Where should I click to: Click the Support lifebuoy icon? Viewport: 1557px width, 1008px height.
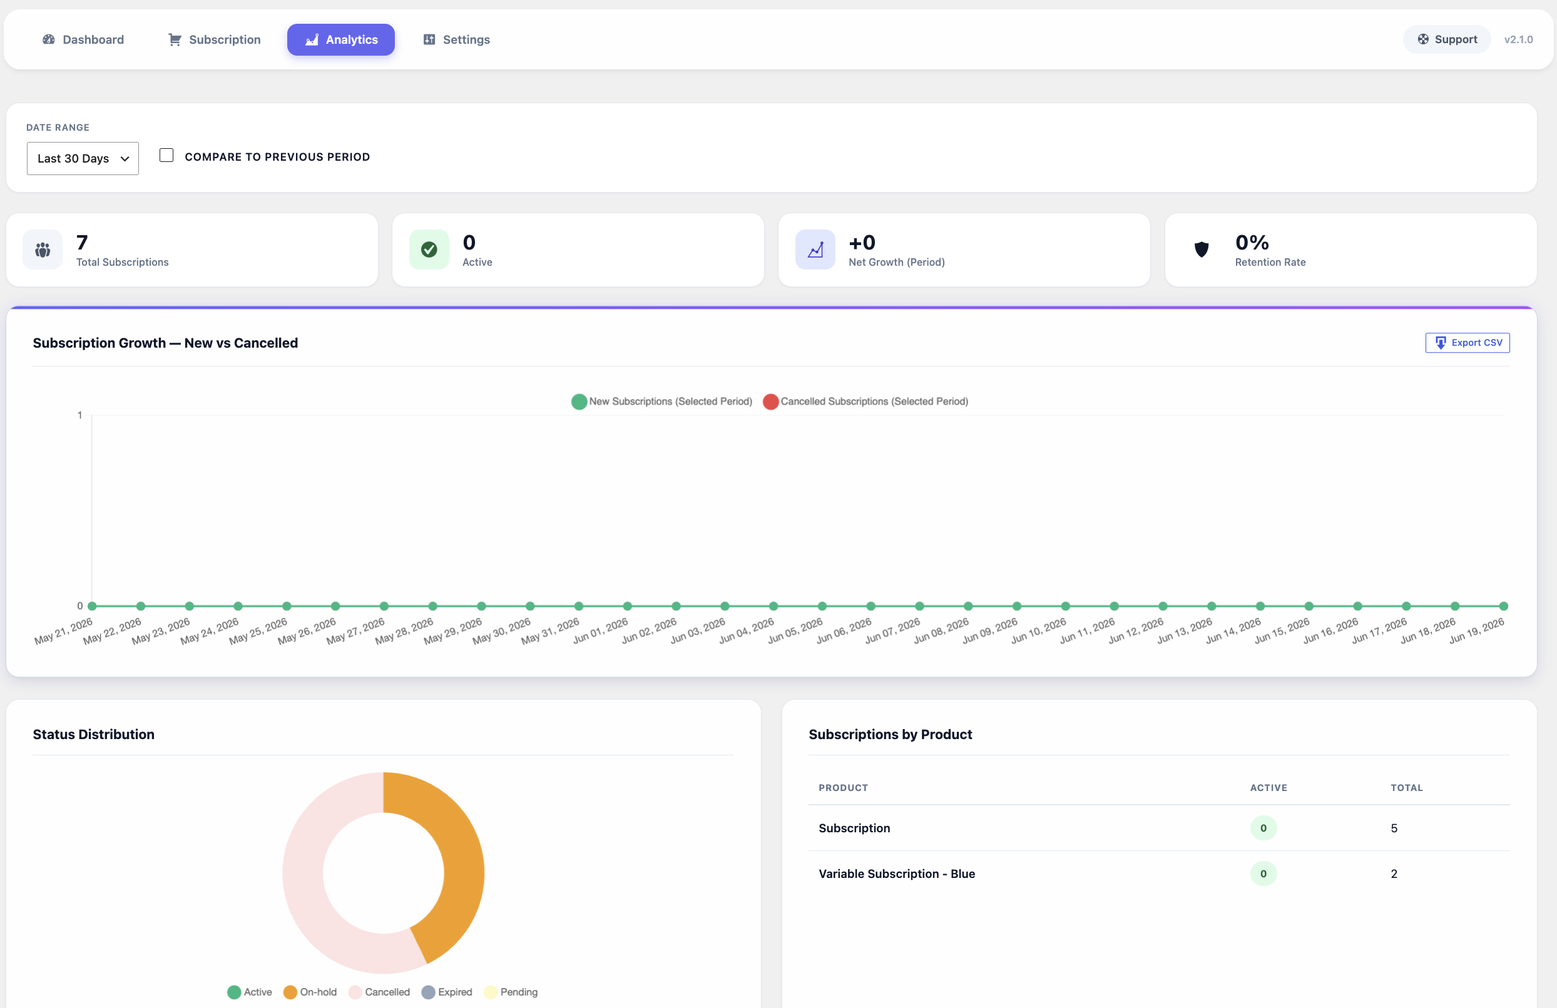(x=1423, y=39)
